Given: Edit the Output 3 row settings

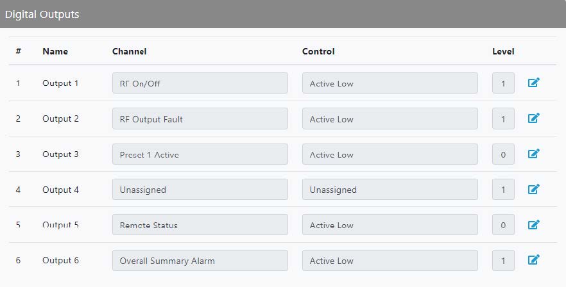Looking at the screenshot, I should 533,154.
